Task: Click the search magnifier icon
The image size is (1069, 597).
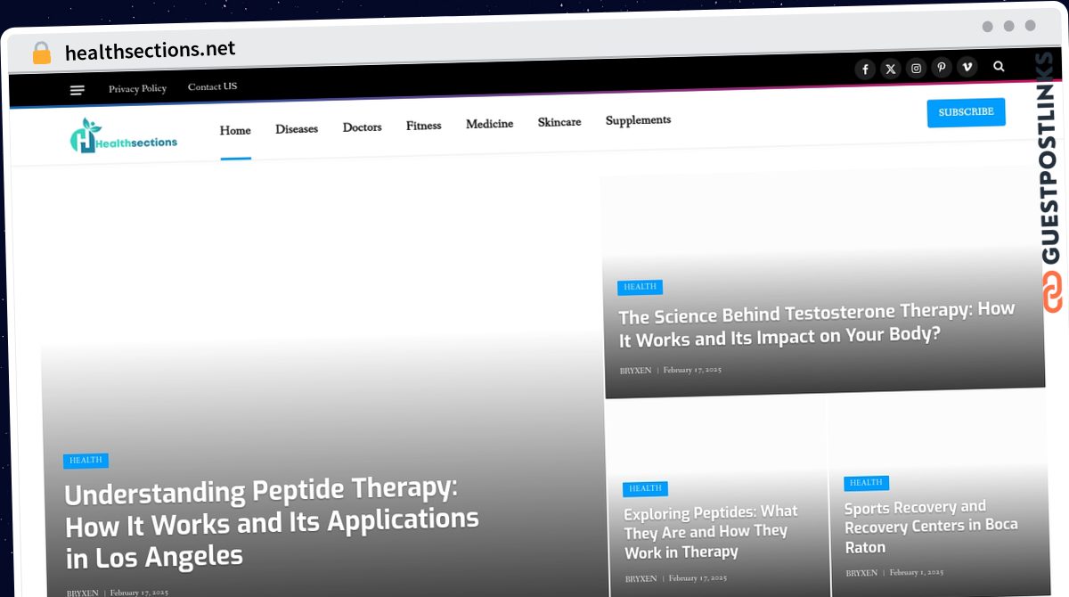Action: (x=999, y=66)
